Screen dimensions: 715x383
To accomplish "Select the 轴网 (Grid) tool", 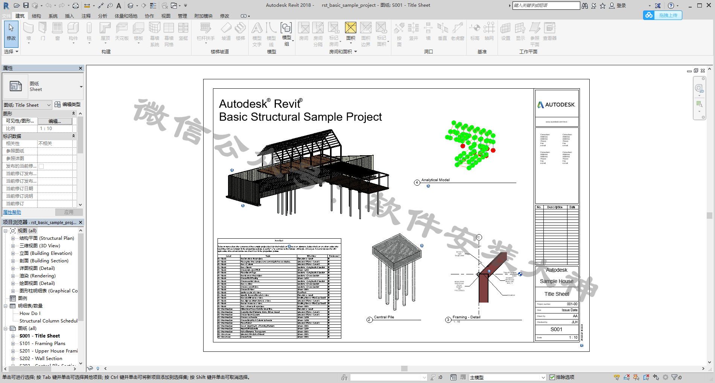I will click(x=489, y=32).
